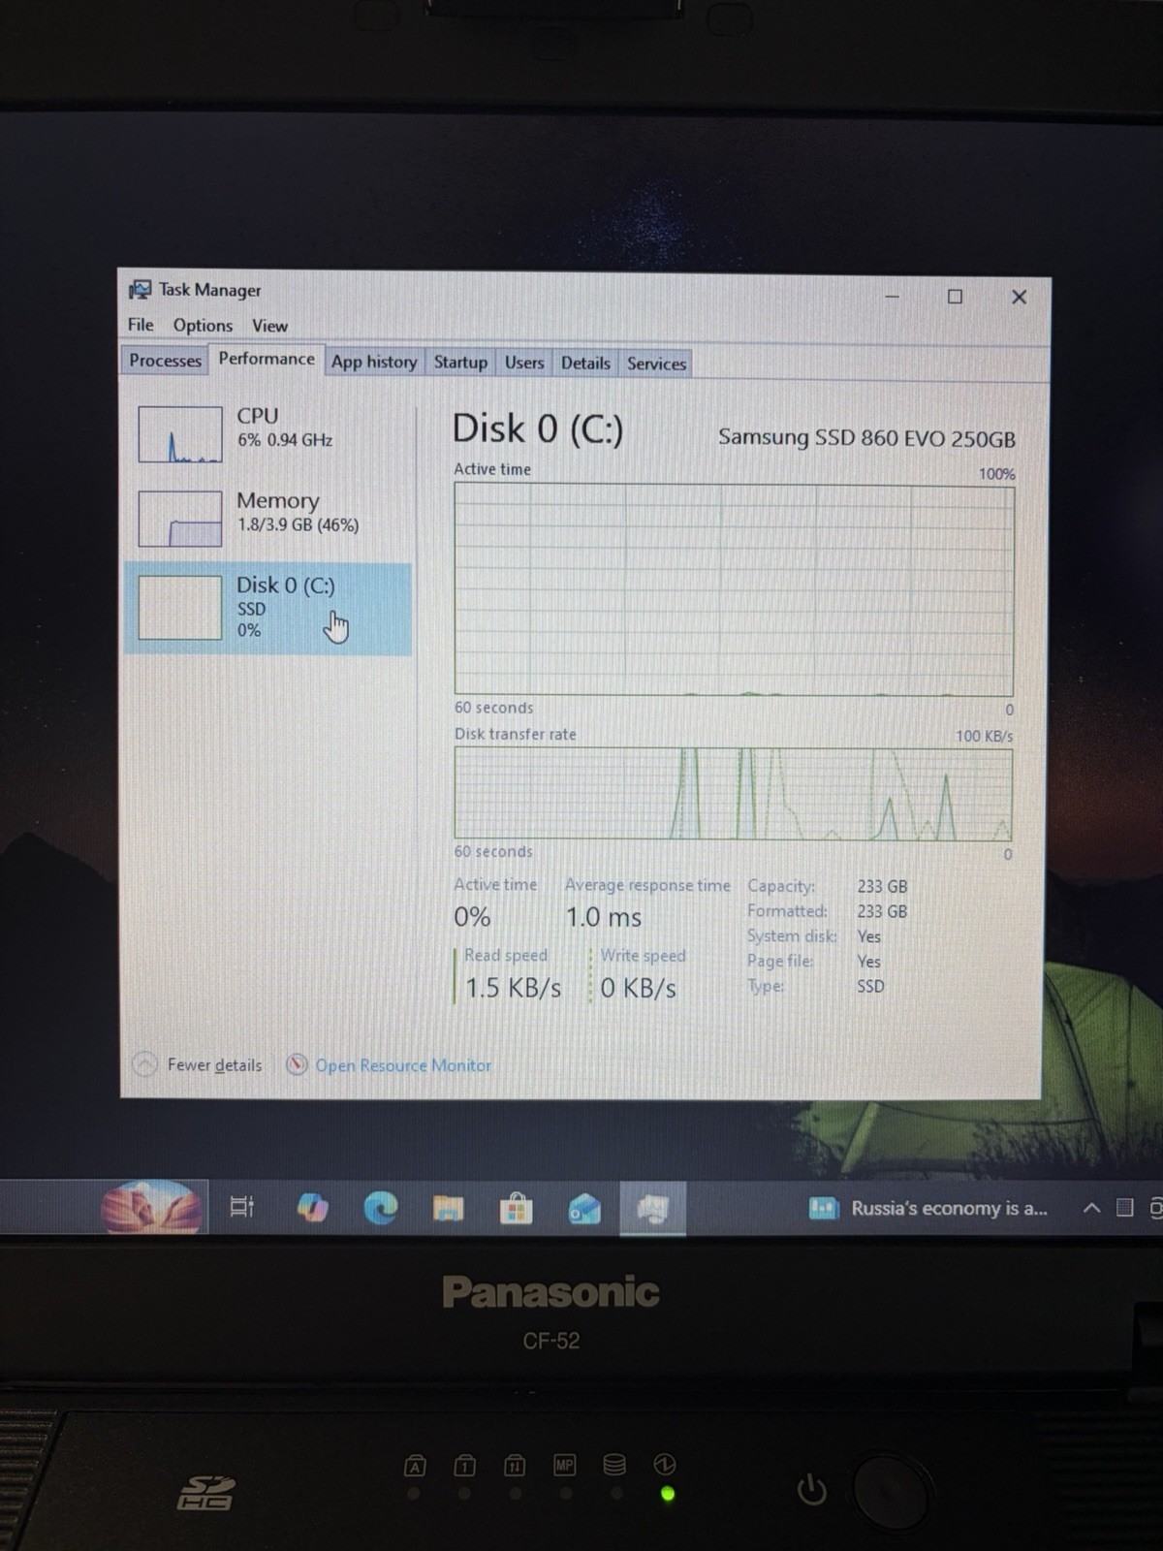Click Fewer details chevron icon
The width and height of the screenshot is (1163, 1551).
click(x=144, y=1064)
